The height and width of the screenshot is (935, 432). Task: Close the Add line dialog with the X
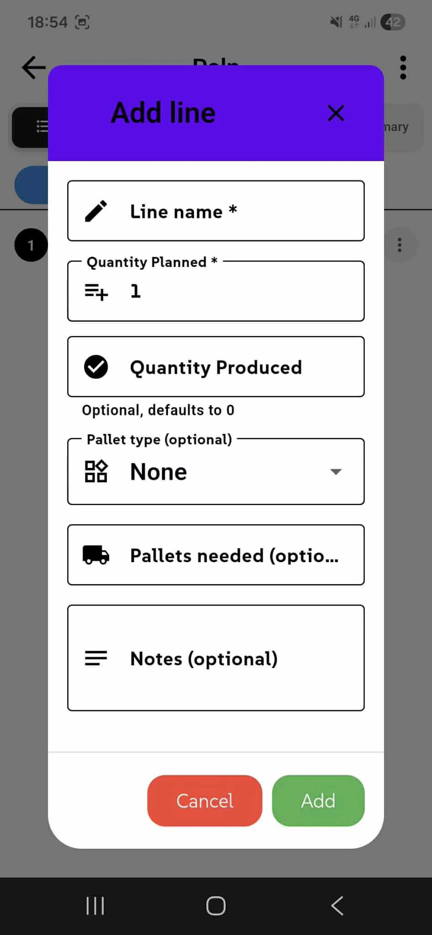click(335, 113)
